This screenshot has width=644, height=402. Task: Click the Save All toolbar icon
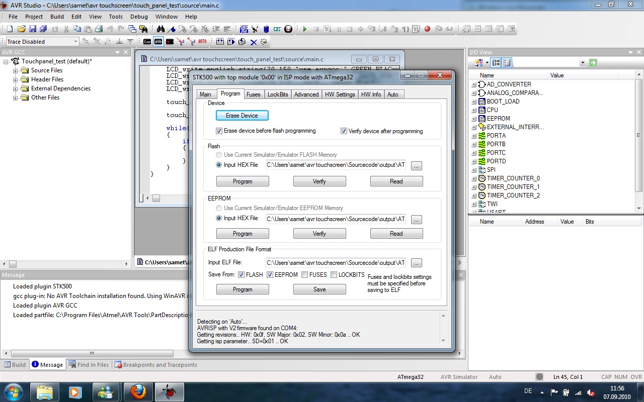coord(43,29)
